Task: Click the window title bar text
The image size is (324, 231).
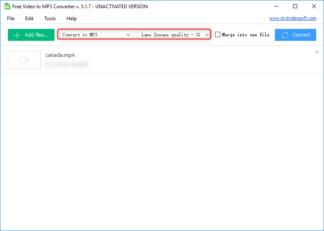Action: [80, 7]
